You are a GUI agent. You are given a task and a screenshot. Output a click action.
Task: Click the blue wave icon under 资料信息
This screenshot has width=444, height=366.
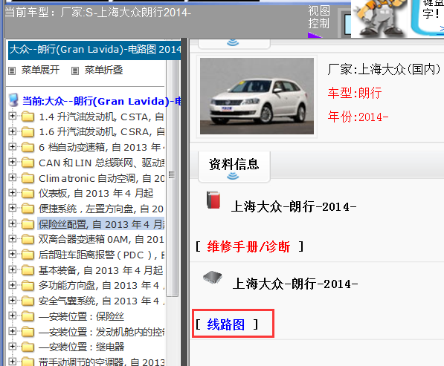tap(233, 177)
